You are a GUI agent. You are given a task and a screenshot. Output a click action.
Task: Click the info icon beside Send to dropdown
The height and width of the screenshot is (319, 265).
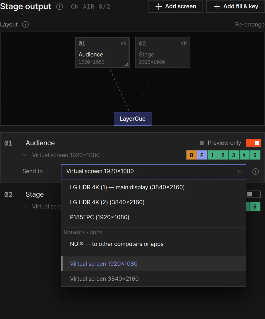click(255, 172)
